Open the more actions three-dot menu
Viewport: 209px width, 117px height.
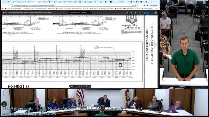(139, 13)
